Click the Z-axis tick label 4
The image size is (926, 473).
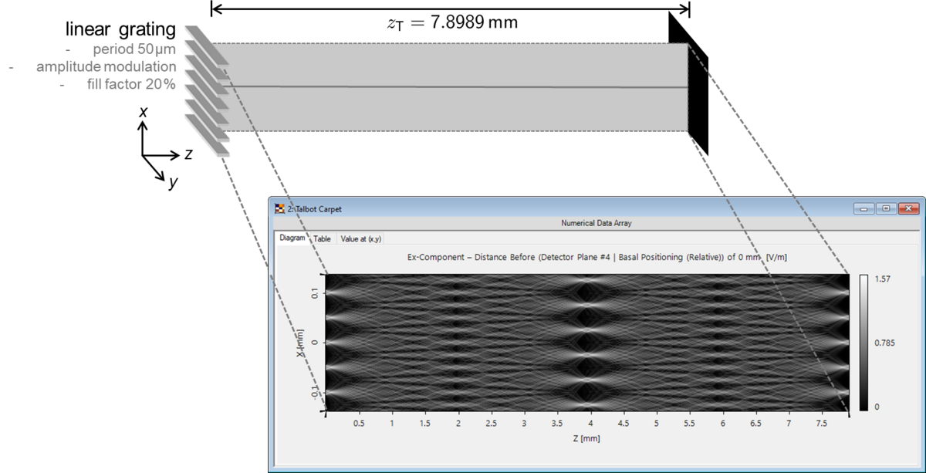(591, 424)
